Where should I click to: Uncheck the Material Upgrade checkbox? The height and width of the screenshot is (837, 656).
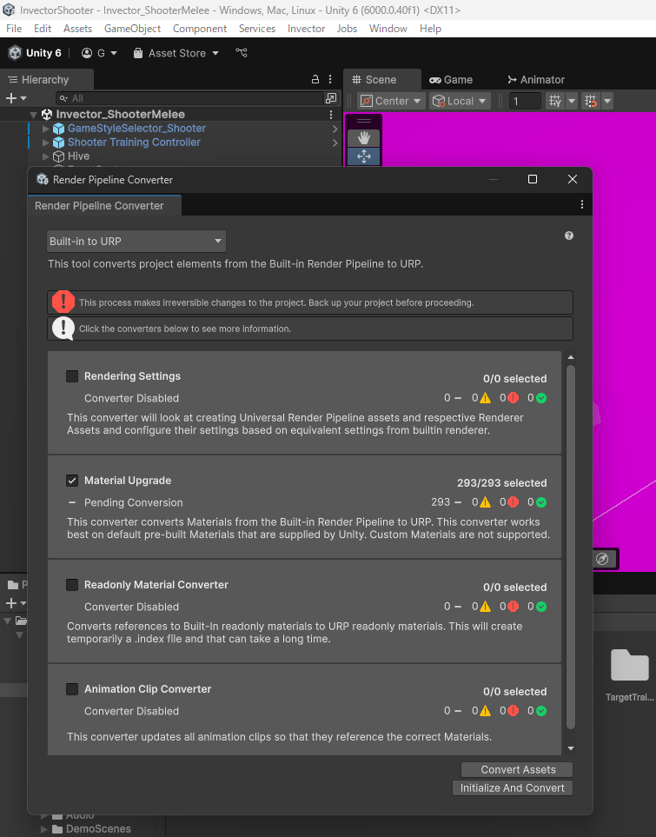pyautogui.click(x=72, y=481)
